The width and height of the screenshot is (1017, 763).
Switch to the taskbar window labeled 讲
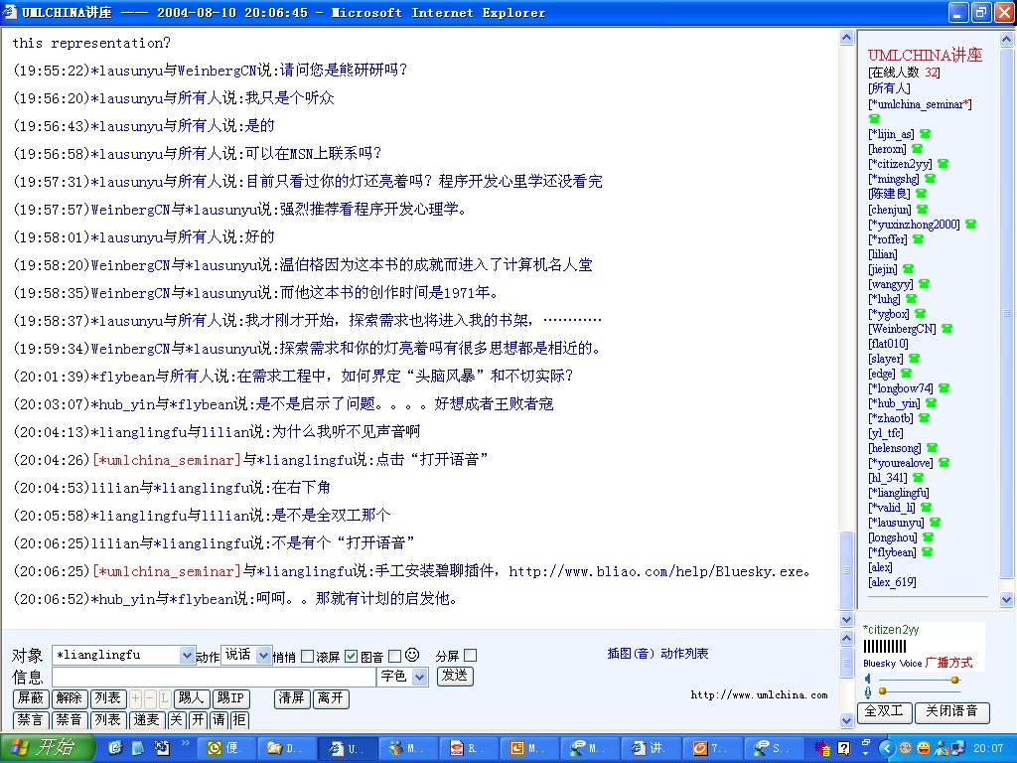coord(654,748)
